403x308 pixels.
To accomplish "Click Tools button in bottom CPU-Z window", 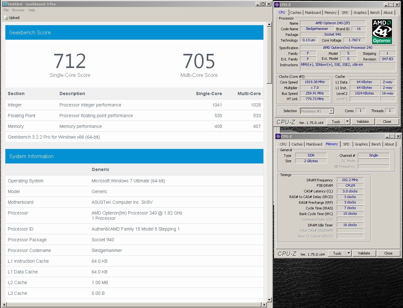I will (x=337, y=253).
